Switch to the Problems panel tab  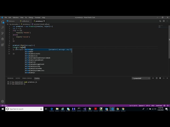pyautogui.click(x=10, y=78)
